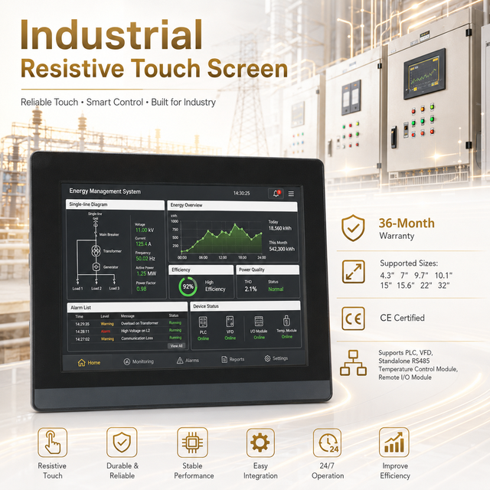Click the Normal power quality status
This screenshot has height=490, width=490.
[276, 289]
